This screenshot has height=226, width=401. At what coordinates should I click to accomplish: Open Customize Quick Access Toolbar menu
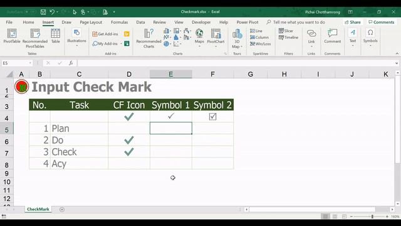click(x=114, y=12)
